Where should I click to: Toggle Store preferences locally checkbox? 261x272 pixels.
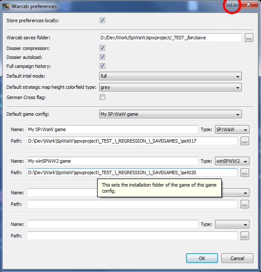pyautogui.click(x=102, y=20)
